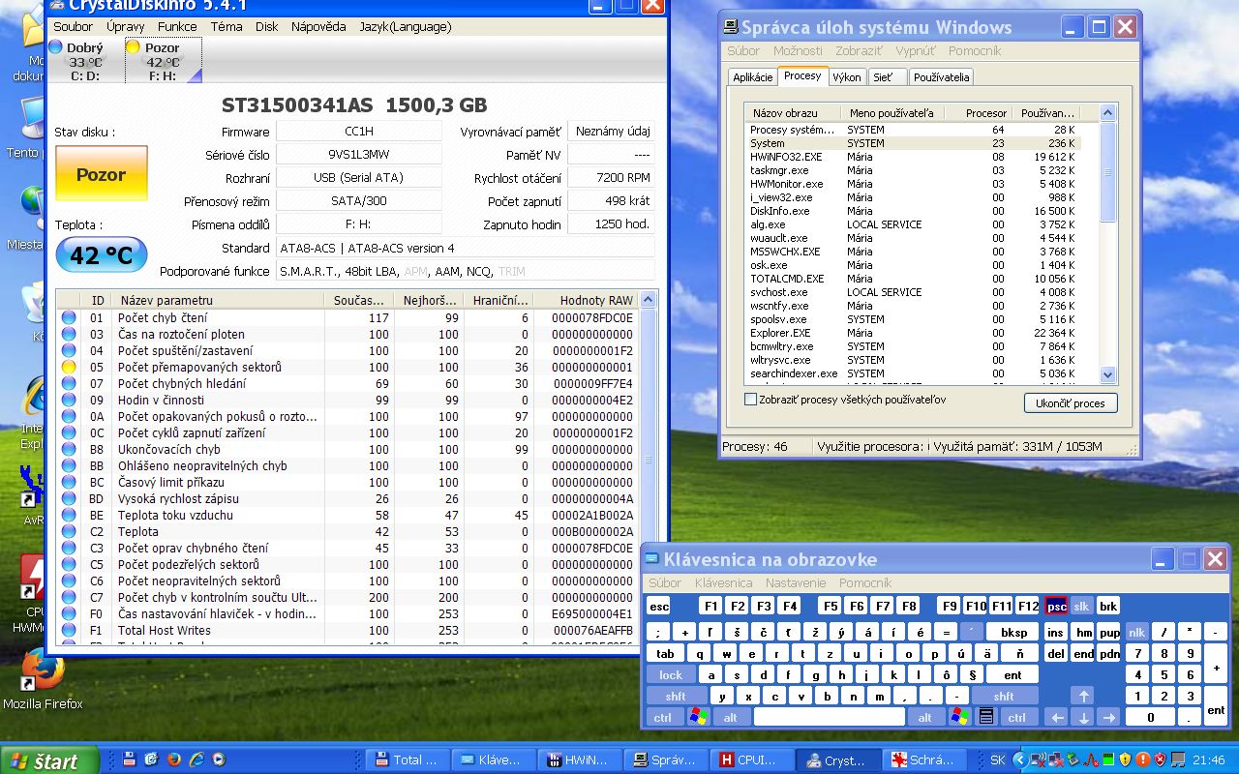Viewport: 1239px width, 774px height.
Task: Open Zobraziť menu in Task Manager
Action: pos(859,50)
